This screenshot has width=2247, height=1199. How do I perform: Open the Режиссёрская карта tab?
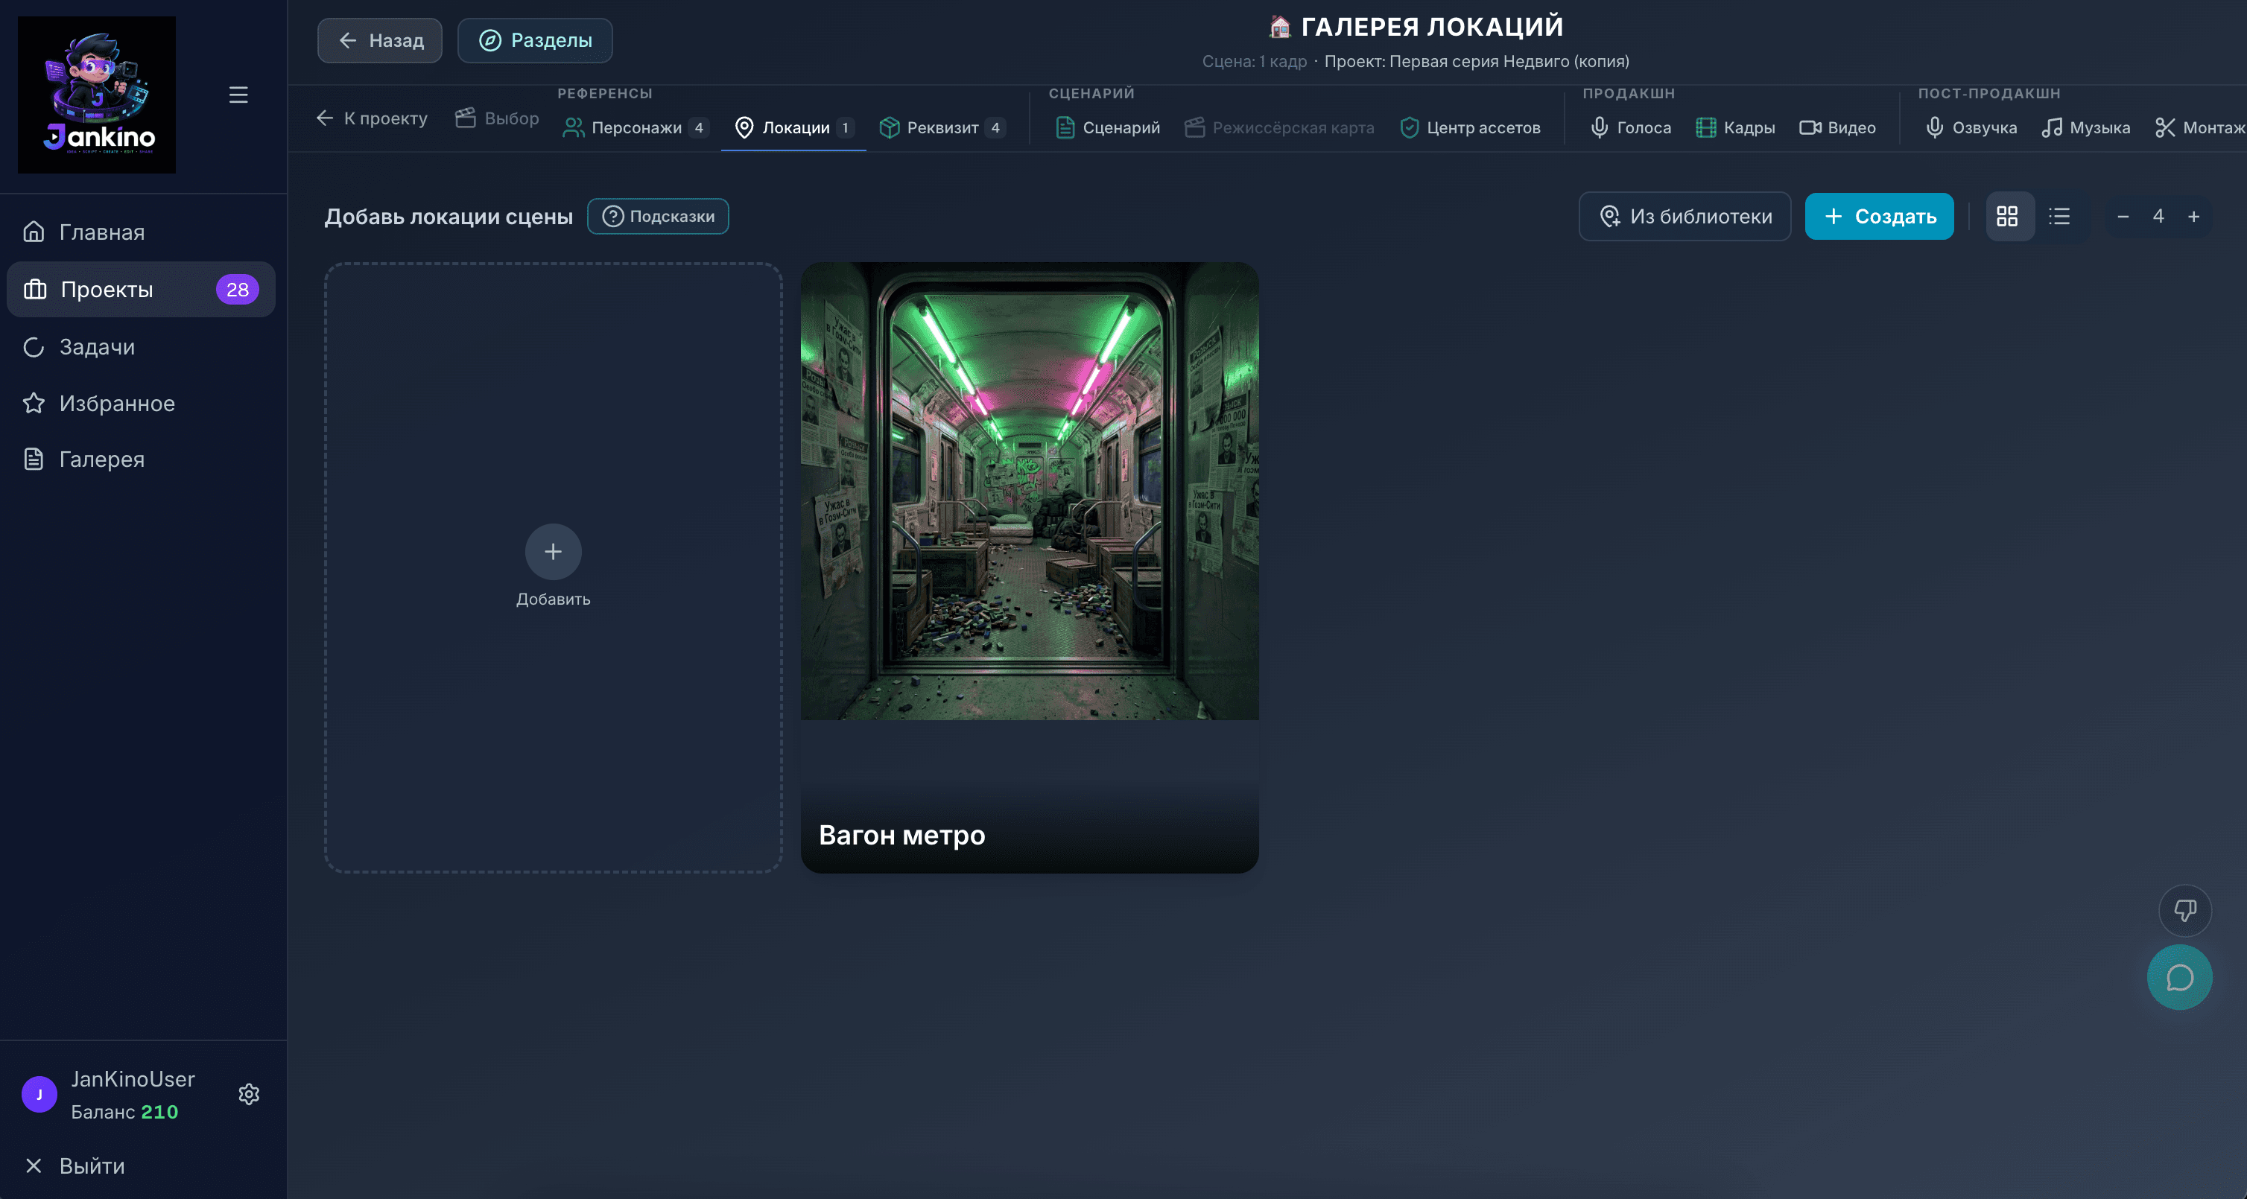pos(1280,127)
